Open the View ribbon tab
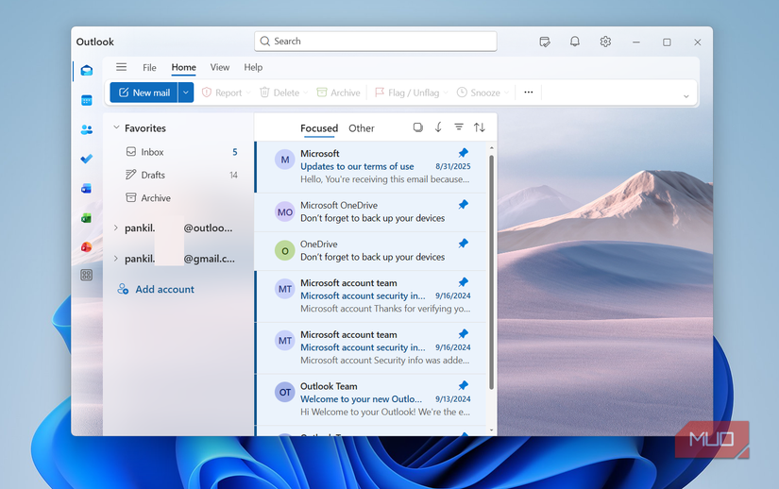779x489 pixels. tap(220, 68)
